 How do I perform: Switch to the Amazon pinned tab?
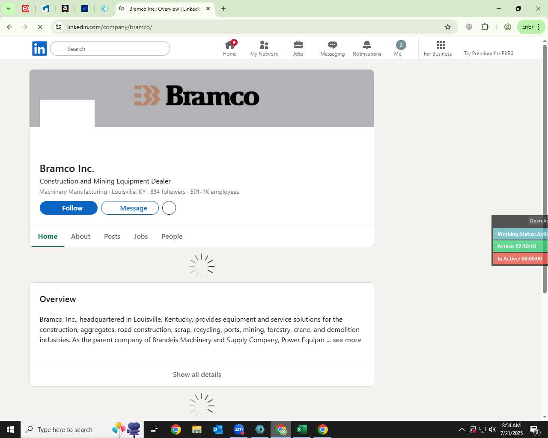coord(65,9)
